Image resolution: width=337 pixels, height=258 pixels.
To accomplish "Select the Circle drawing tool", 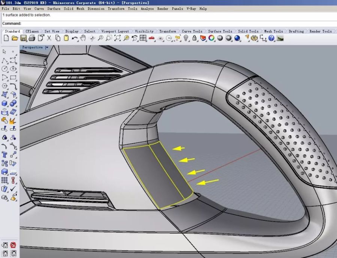I will (x=4, y=69).
